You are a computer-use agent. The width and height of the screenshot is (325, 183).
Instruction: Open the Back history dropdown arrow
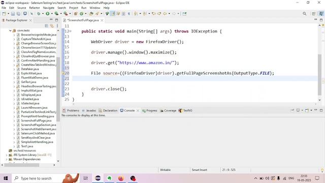[169, 14]
